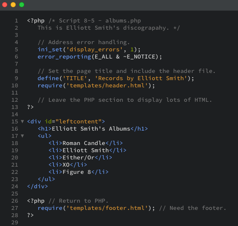Viewport: 238px width, 226px height.
Task: Click the "leftcontent" id value
Action: (79, 122)
